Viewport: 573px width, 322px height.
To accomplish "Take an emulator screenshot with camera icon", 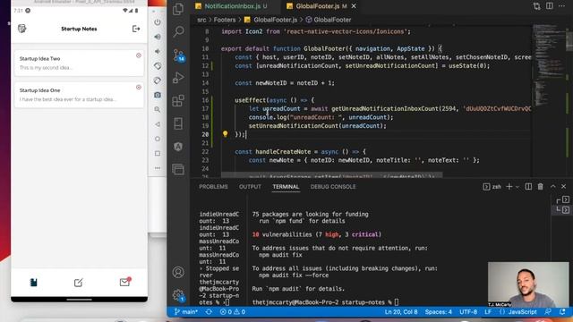I will [x=158, y=95].
